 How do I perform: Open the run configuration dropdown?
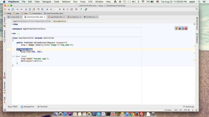tap(56, 9)
